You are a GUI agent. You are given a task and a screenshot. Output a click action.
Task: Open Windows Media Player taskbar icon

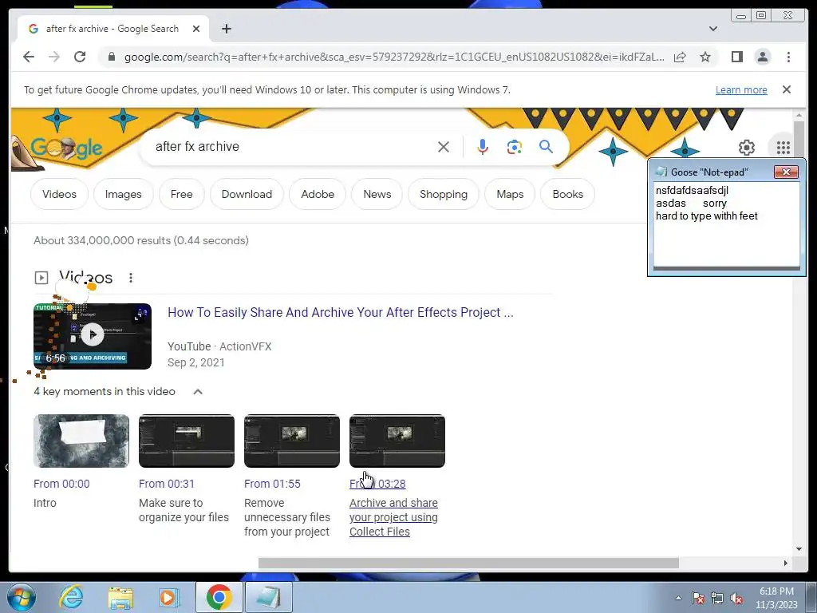tap(169, 597)
